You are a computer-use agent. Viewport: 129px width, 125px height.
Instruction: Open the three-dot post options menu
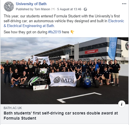pos(124,4)
